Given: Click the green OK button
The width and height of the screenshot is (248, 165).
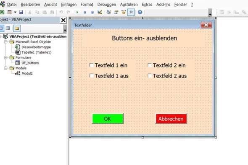Looking at the screenshot, I should pyautogui.click(x=108, y=119).
